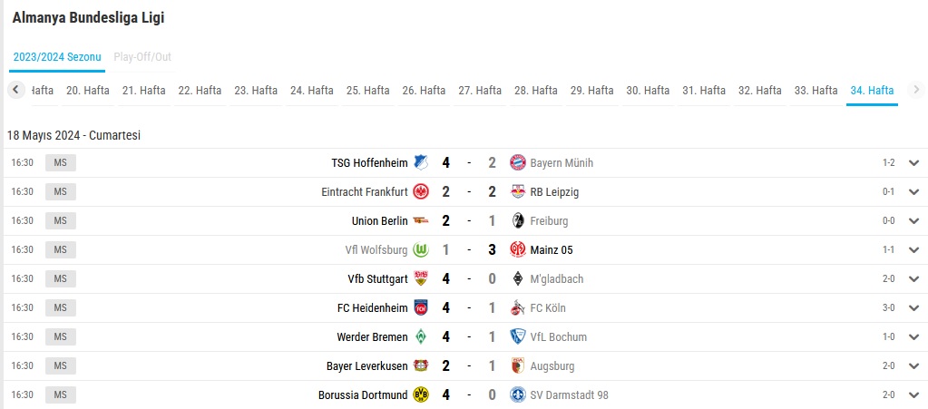Expand the Vfb Stuttgart vs M'gladbach row
This screenshot has height=409, width=928.
(913, 278)
